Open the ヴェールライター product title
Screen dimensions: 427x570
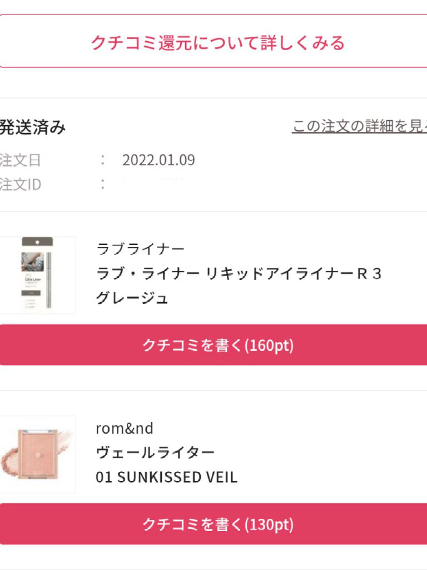[155, 452]
